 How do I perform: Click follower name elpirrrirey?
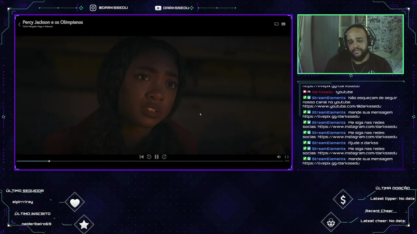pyautogui.click(x=23, y=202)
